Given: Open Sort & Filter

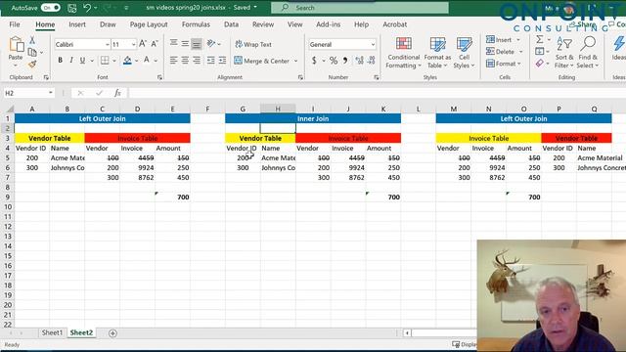Looking at the screenshot, I should 564,52.
